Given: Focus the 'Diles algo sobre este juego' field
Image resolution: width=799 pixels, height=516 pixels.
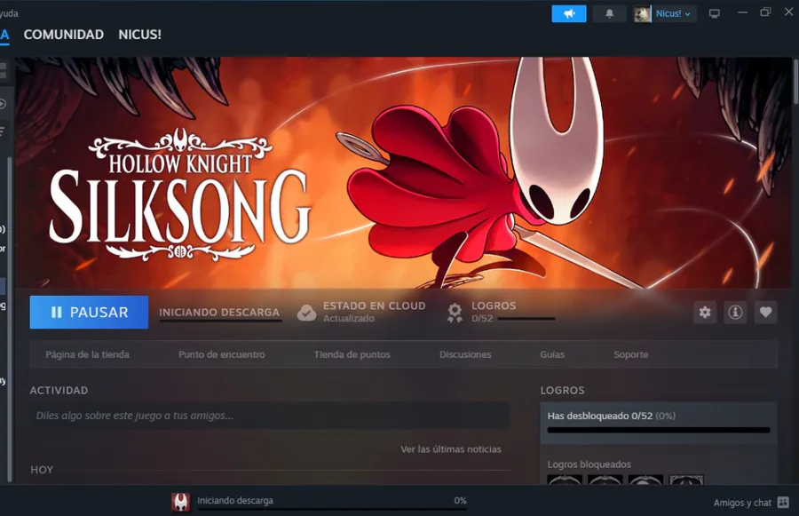Looking at the screenshot, I should click(270, 416).
